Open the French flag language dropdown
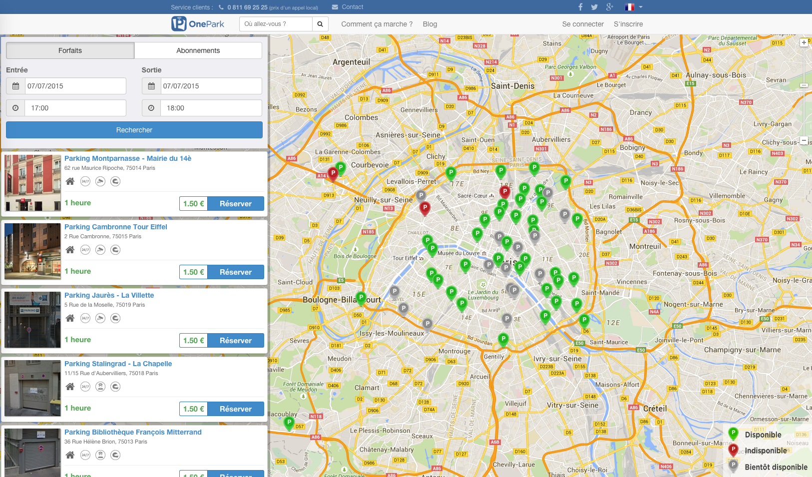The width and height of the screenshot is (812, 477). 633,7
